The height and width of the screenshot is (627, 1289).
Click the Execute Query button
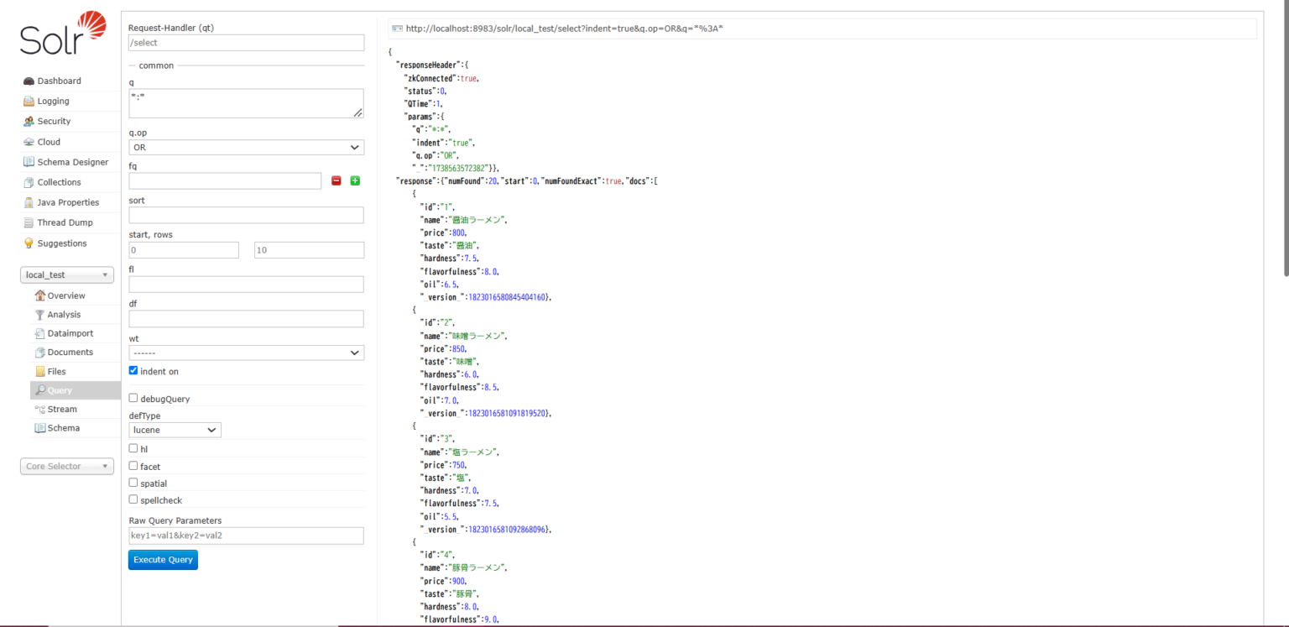163,560
